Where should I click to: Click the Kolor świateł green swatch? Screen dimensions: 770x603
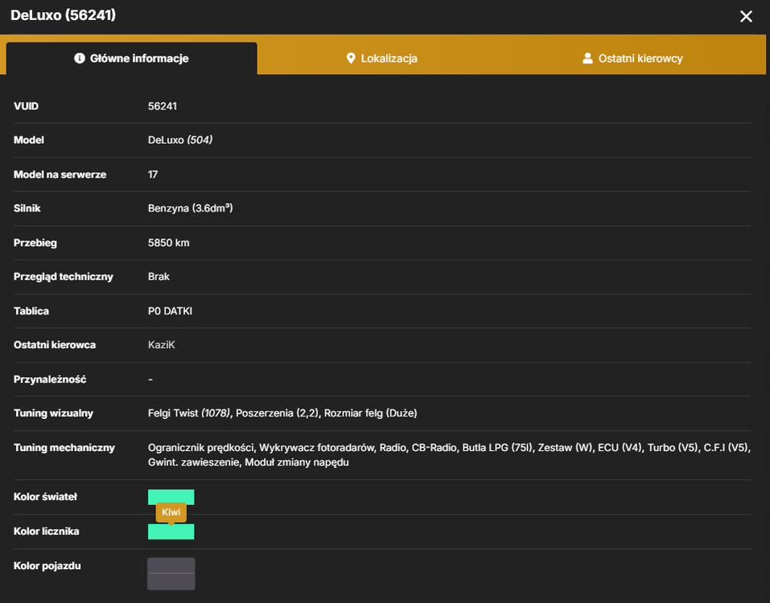[x=171, y=497]
